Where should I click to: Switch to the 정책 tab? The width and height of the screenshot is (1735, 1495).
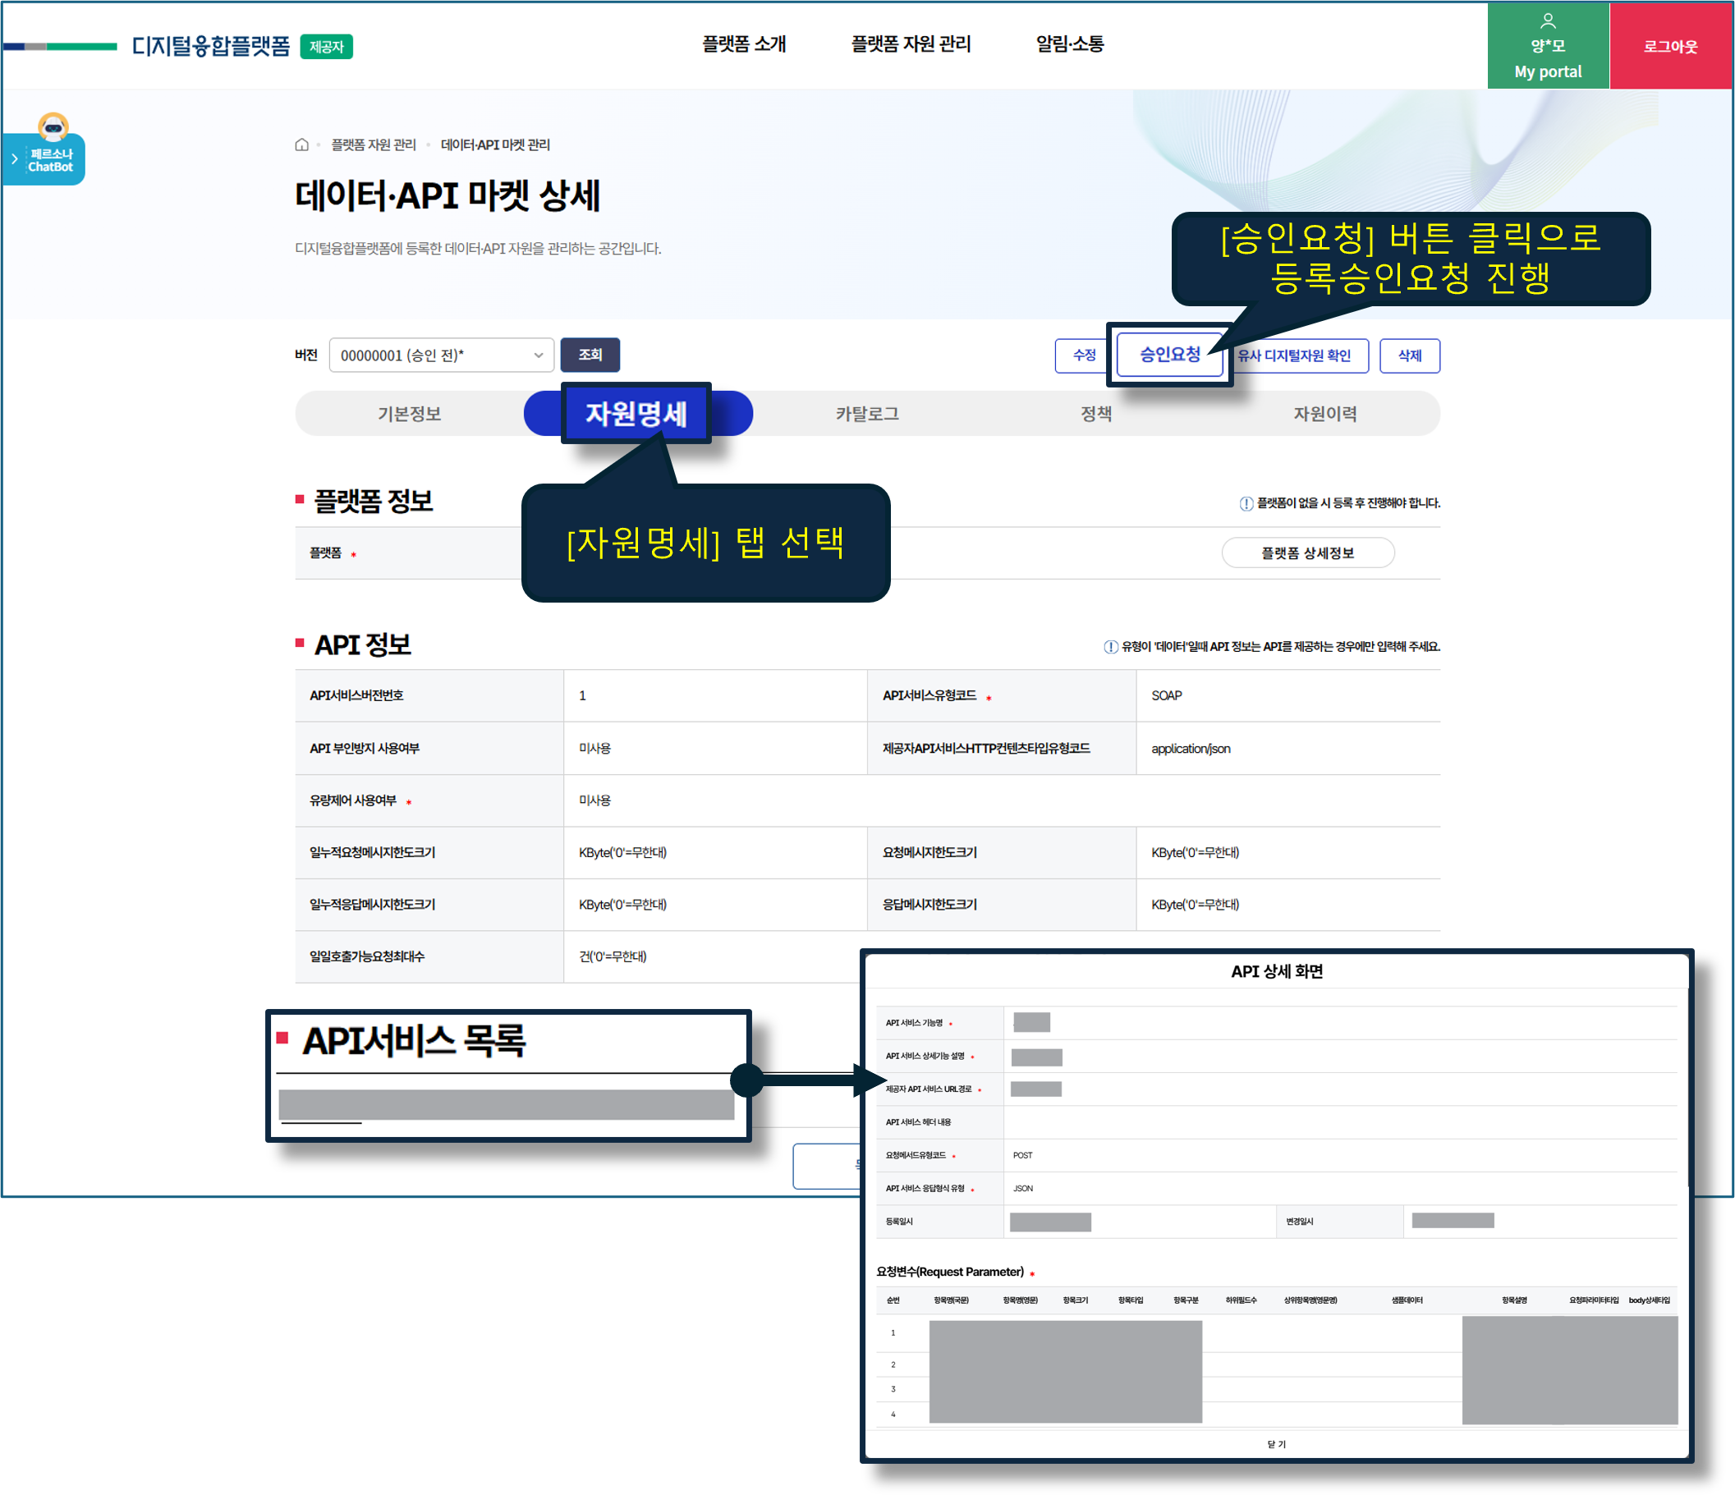coord(1096,414)
